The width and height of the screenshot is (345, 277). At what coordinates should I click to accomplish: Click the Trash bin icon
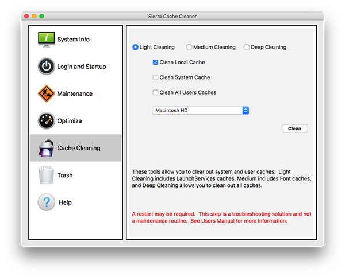[x=46, y=175]
